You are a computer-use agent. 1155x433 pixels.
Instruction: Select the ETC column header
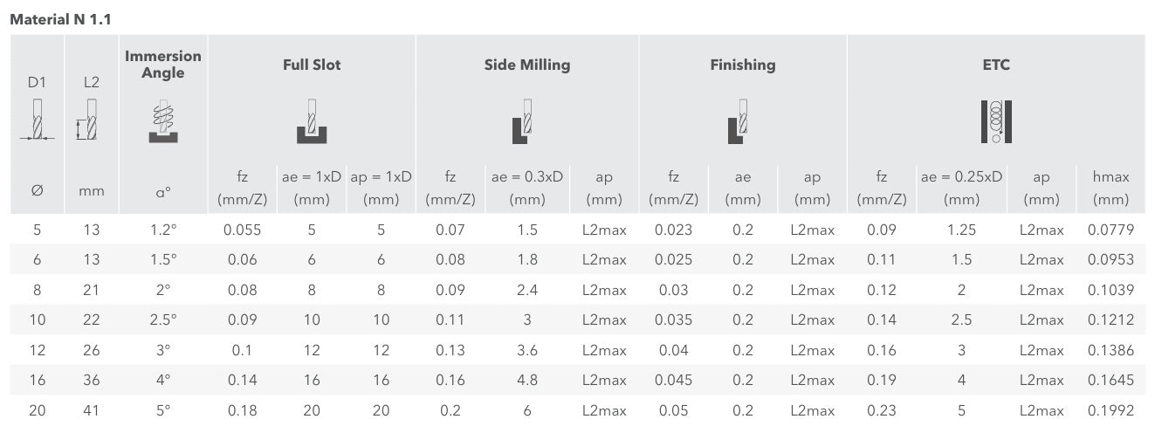click(995, 65)
